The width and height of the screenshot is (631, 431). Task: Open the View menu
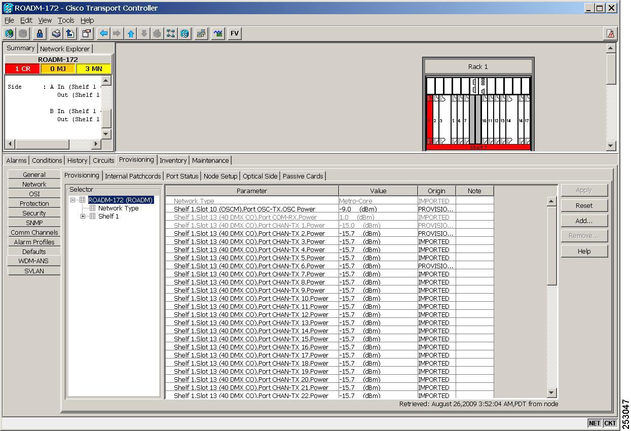click(45, 20)
